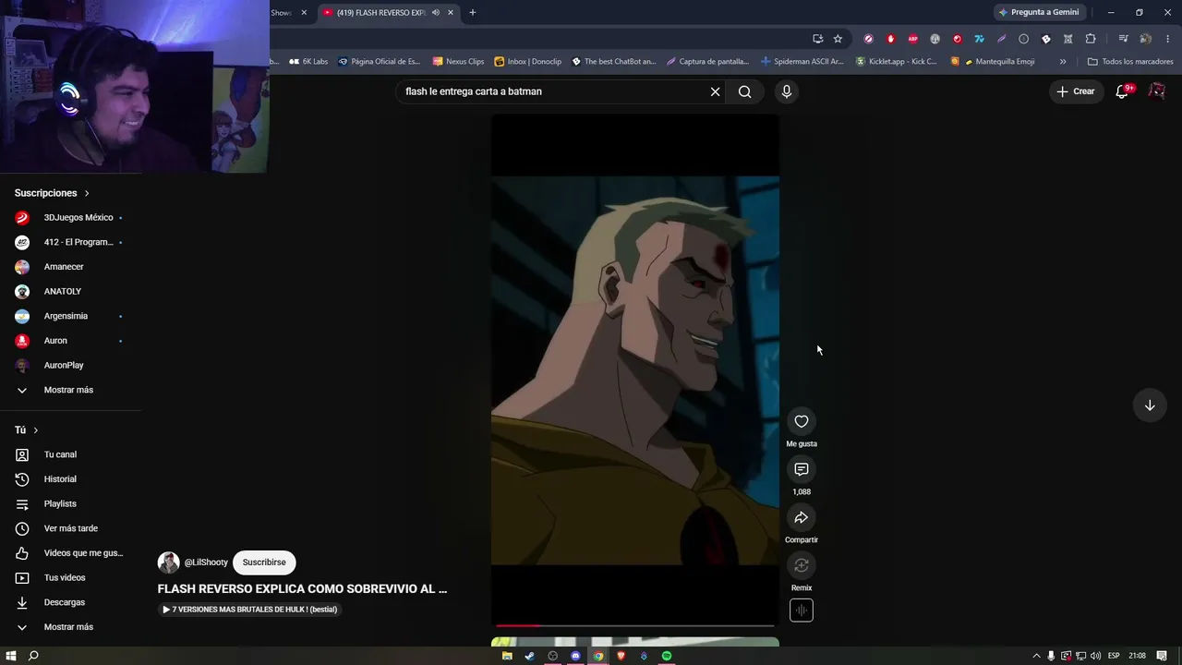Image resolution: width=1182 pixels, height=665 pixels.
Task: Clear the search query with the X icon
Action: tap(715, 91)
